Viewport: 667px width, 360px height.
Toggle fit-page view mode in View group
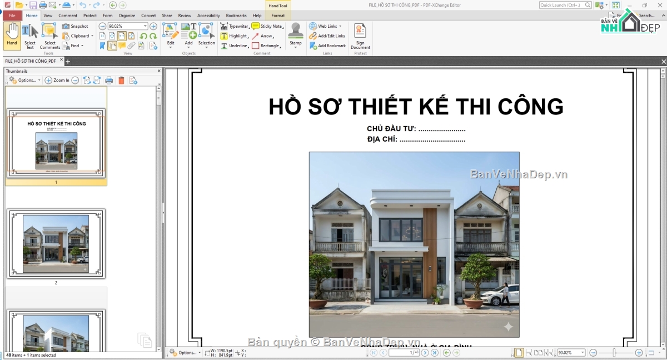(x=112, y=36)
